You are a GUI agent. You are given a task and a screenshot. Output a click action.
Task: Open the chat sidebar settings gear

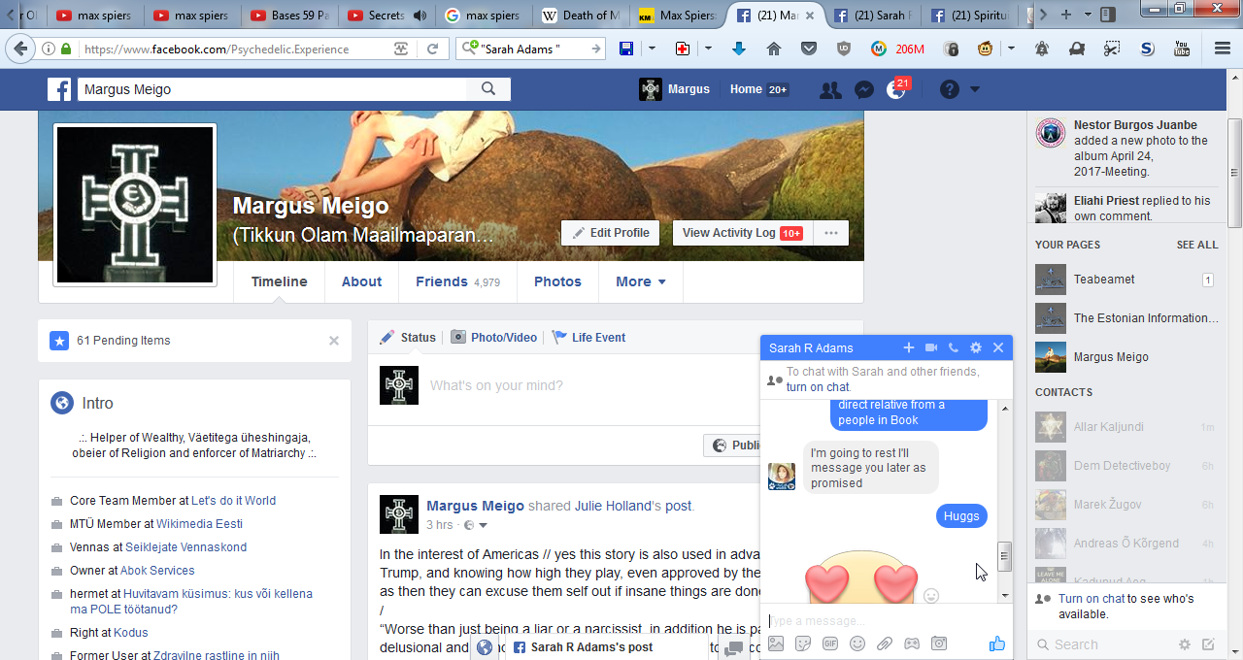[1185, 644]
